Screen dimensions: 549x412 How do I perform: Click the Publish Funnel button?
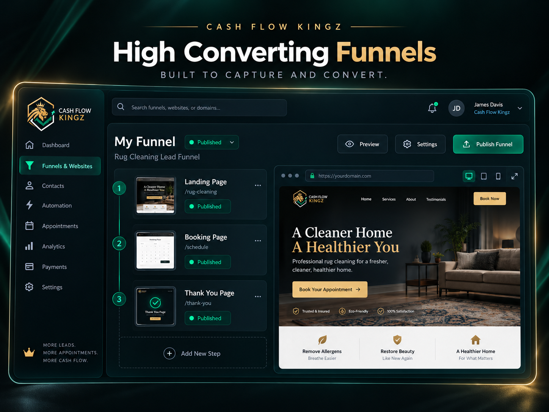(488, 144)
